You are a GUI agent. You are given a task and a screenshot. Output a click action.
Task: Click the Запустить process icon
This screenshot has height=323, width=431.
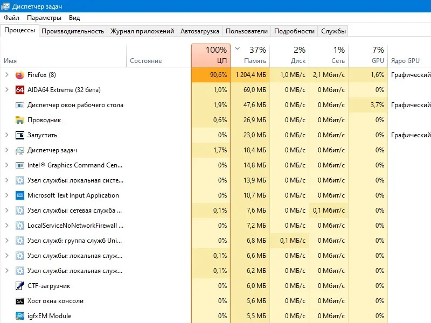(x=20, y=135)
